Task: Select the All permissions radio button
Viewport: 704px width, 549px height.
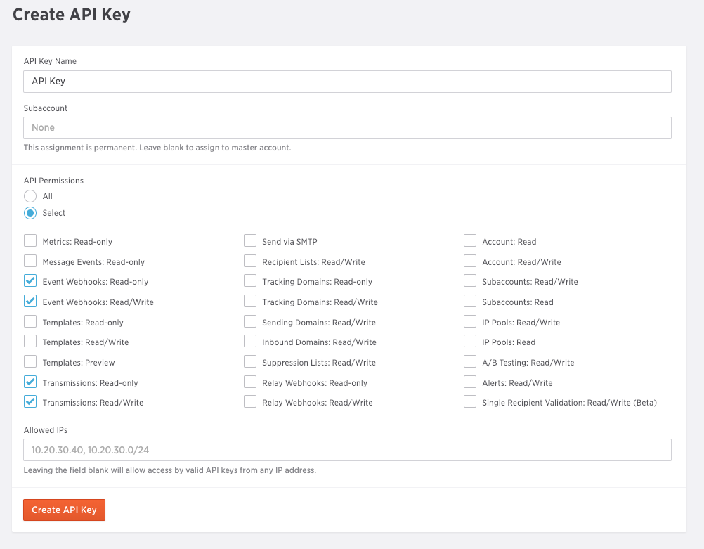Action: (30, 196)
